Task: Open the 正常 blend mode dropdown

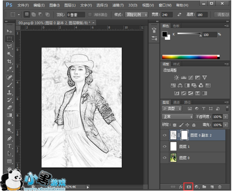Action: [x=177, y=117]
